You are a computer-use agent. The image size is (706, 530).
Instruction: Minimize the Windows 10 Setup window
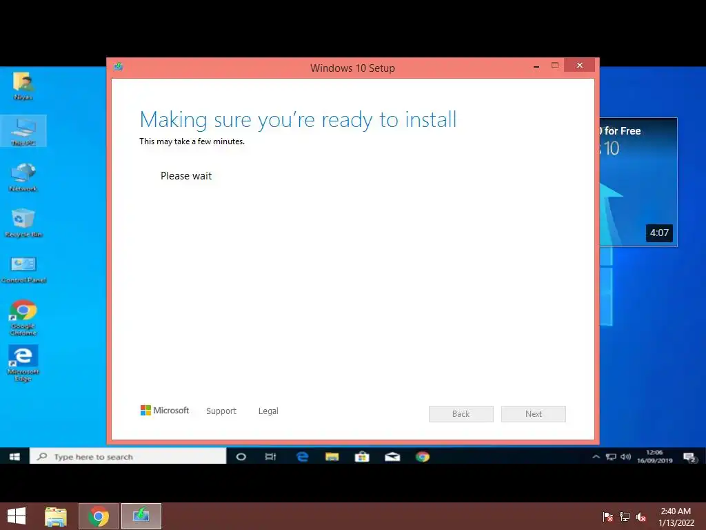pos(536,66)
